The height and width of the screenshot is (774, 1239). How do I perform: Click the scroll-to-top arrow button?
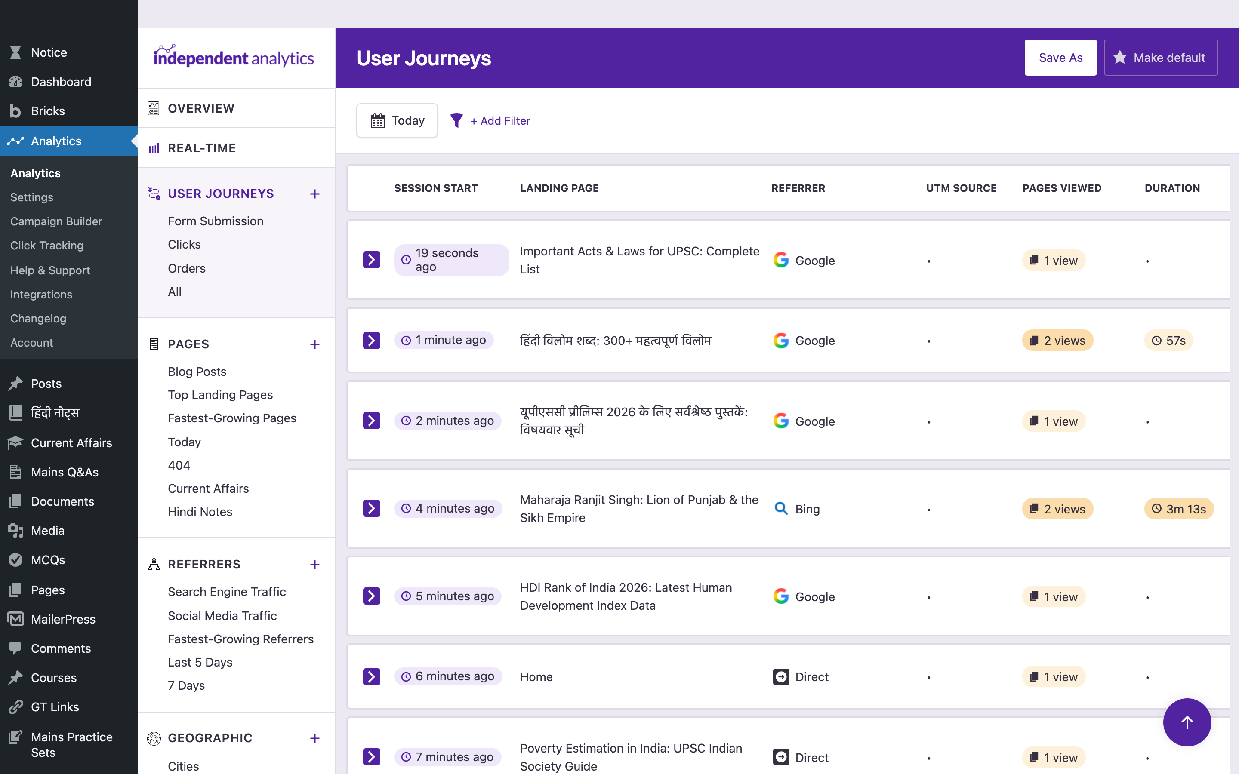(1187, 722)
